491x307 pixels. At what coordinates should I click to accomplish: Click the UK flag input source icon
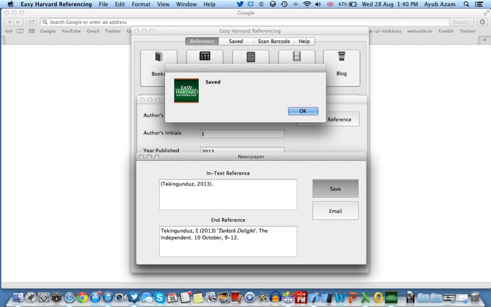click(x=330, y=4)
